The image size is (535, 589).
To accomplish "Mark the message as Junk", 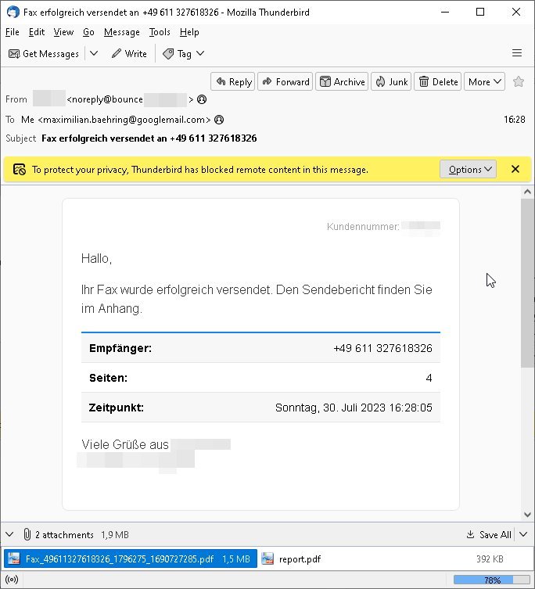I will tap(391, 81).
